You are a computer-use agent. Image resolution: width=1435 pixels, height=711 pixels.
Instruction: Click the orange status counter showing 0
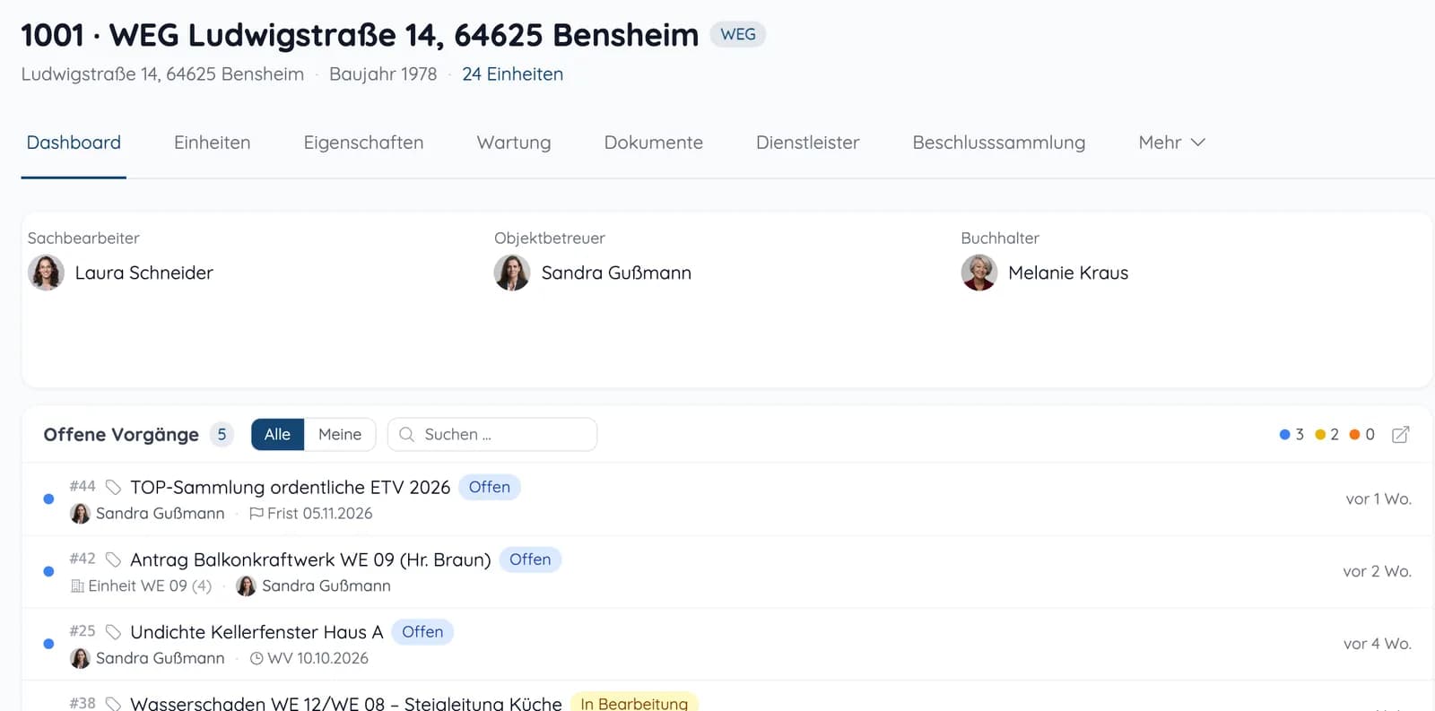(1361, 435)
